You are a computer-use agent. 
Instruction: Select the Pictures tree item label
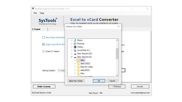[81, 44]
